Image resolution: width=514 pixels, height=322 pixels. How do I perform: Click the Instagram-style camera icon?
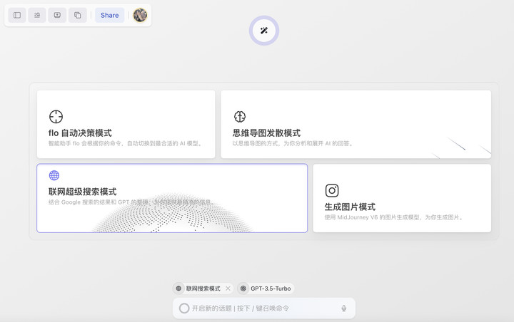(x=332, y=190)
